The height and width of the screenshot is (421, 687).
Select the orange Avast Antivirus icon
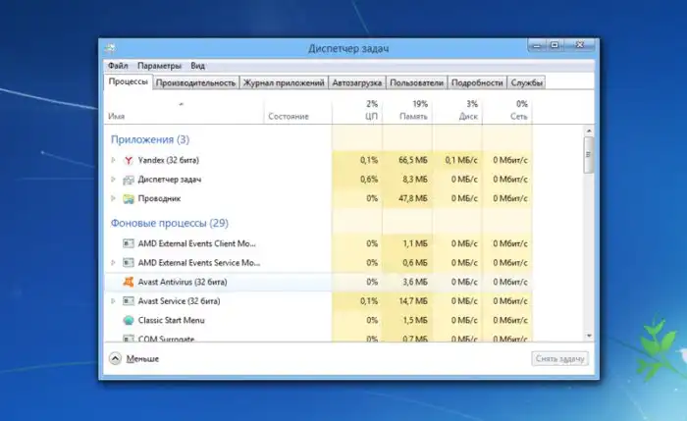[128, 282]
